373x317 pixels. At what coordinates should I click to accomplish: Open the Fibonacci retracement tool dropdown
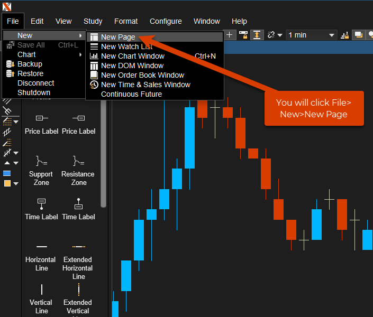16,122
